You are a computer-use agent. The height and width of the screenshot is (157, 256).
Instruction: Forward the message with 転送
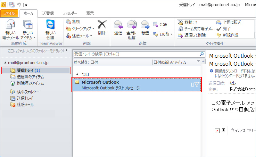(x=145, y=28)
